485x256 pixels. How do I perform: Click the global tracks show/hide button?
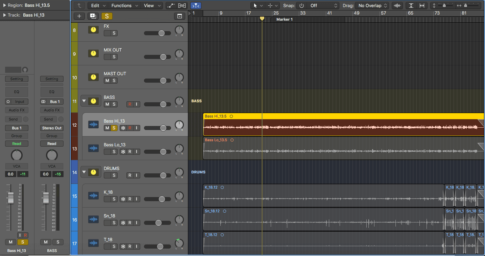click(180, 16)
